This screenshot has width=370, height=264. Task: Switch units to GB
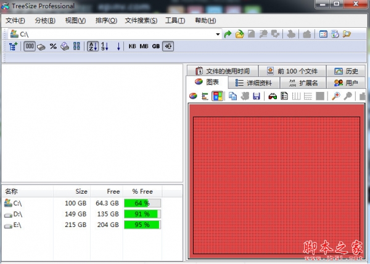point(156,46)
